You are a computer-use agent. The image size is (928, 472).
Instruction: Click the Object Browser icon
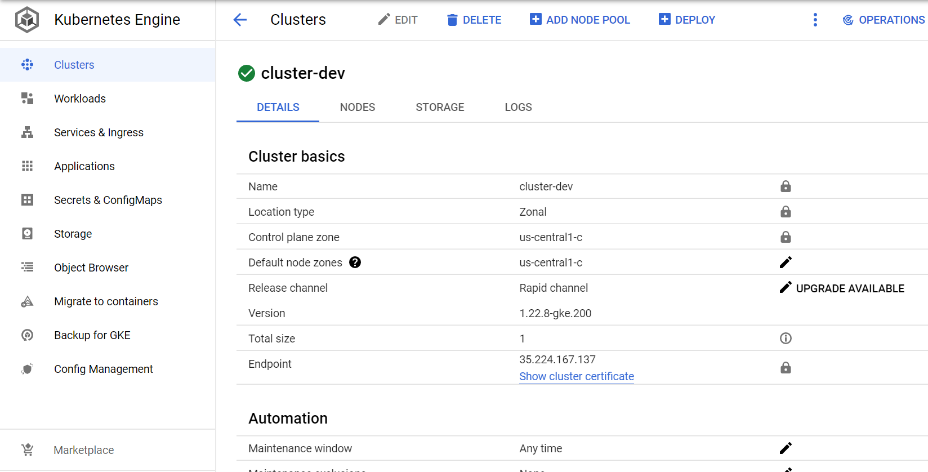(x=27, y=268)
